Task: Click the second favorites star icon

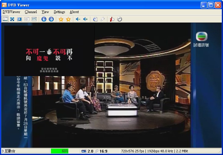Action: coord(68,19)
